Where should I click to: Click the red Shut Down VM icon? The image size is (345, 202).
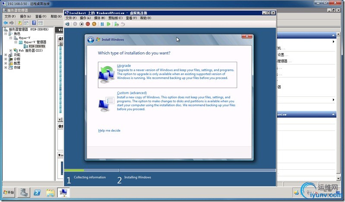coord(88,24)
